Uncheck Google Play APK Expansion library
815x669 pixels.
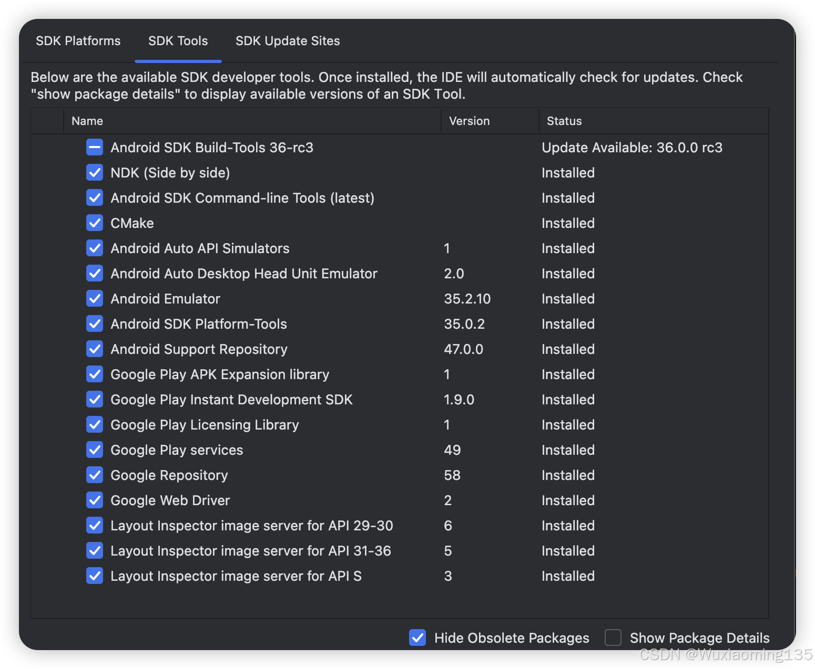[95, 374]
